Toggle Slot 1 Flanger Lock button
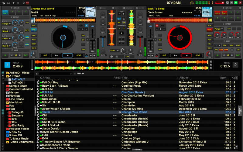This screenshot has width=243, height=152. tap(27, 23)
